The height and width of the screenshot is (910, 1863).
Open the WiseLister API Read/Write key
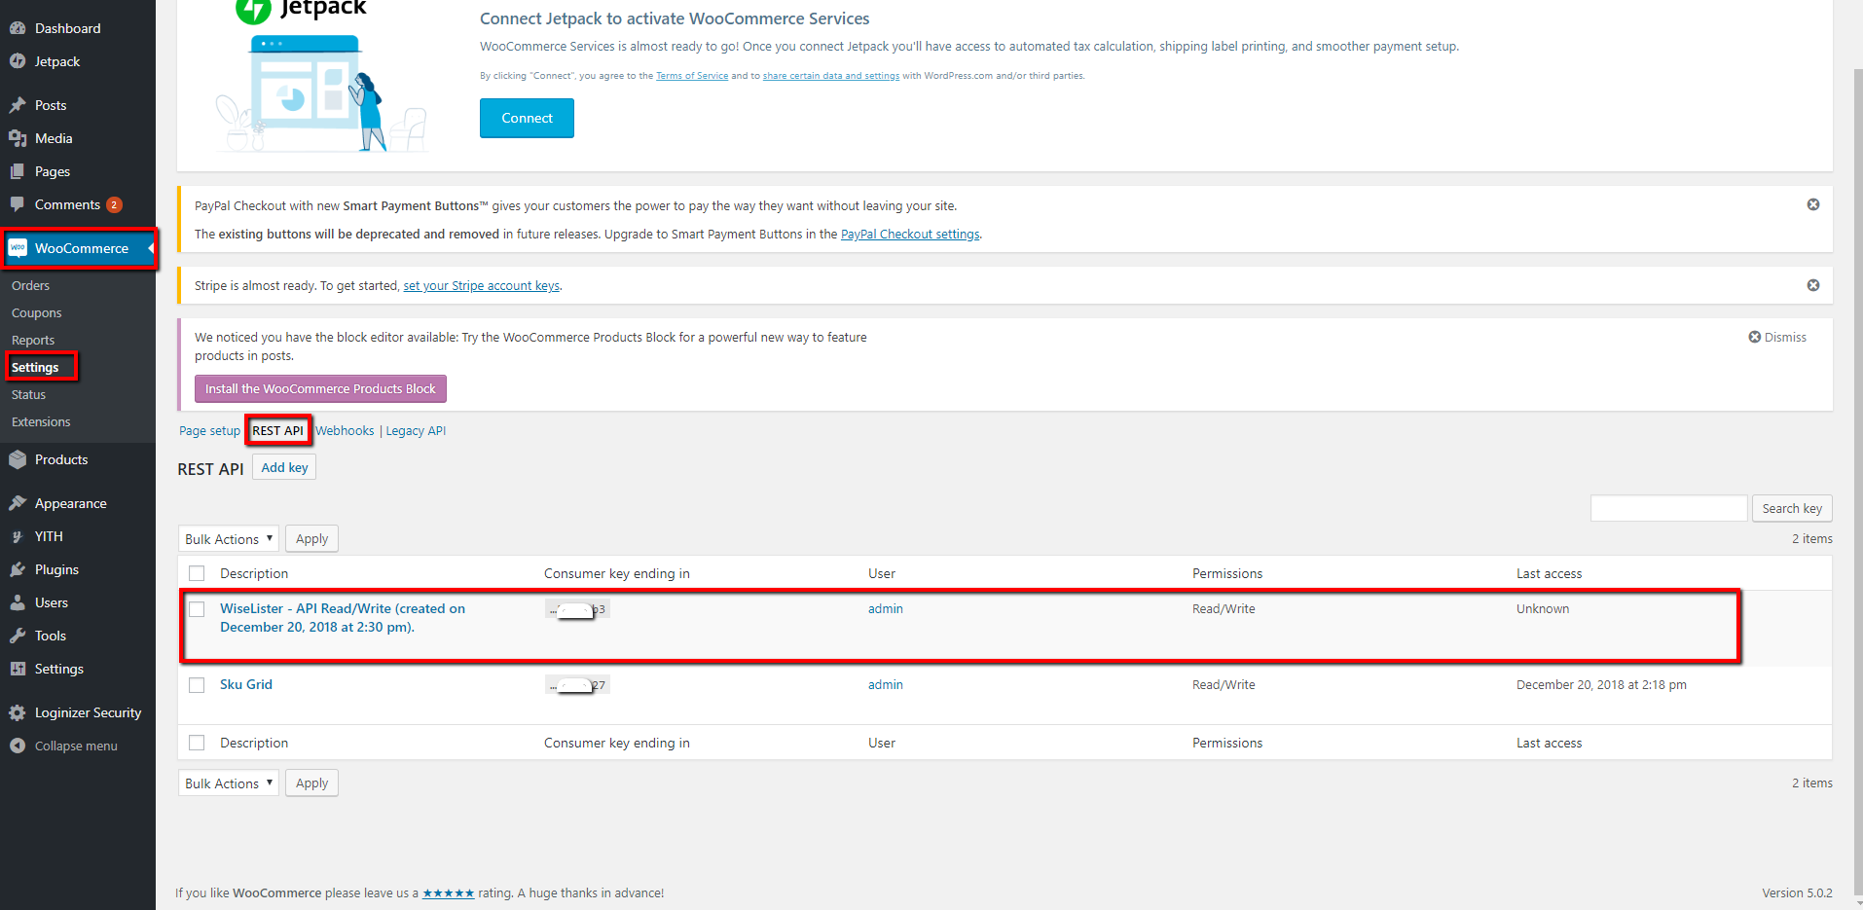point(343,617)
